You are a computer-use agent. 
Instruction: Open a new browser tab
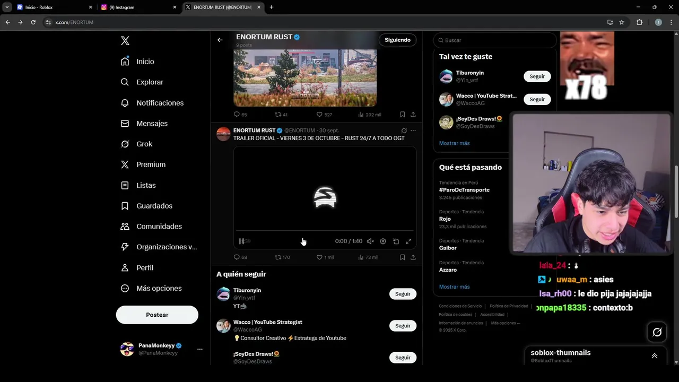coord(272,7)
